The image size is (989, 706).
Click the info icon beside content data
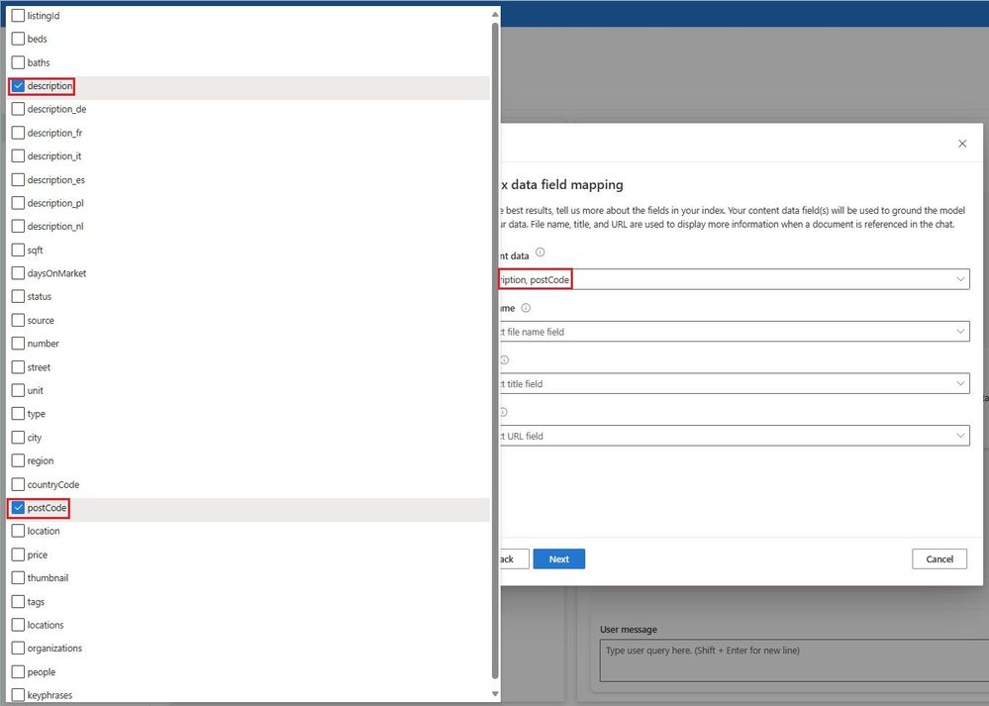(540, 252)
